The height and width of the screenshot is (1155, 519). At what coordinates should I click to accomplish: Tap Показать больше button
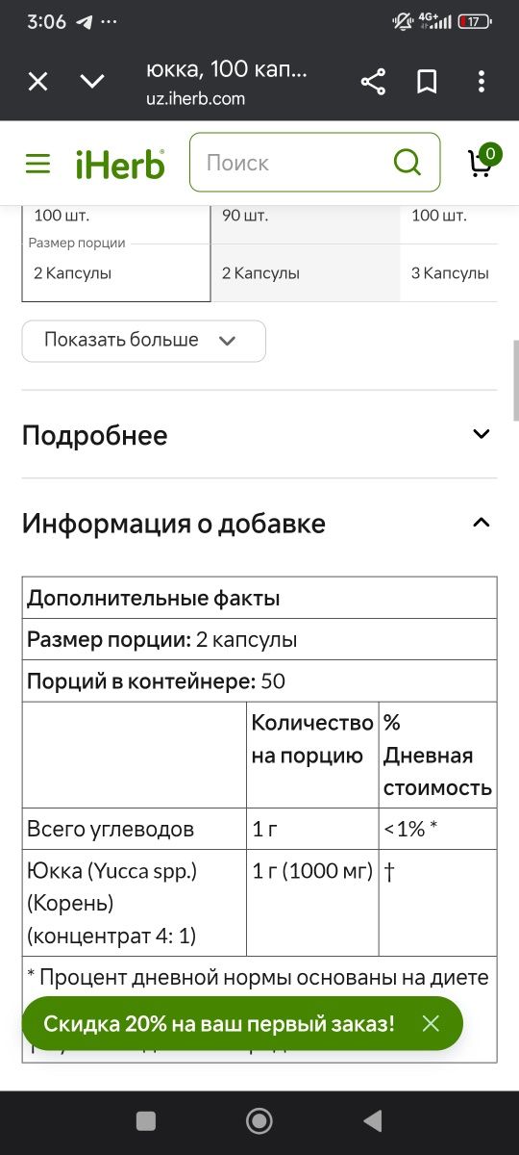tap(144, 341)
